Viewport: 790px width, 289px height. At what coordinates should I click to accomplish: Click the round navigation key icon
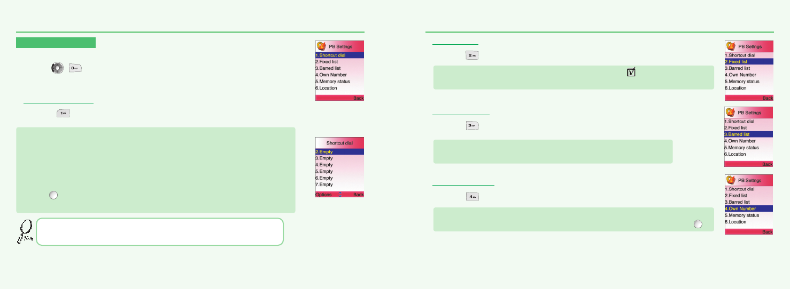click(57, 68)
